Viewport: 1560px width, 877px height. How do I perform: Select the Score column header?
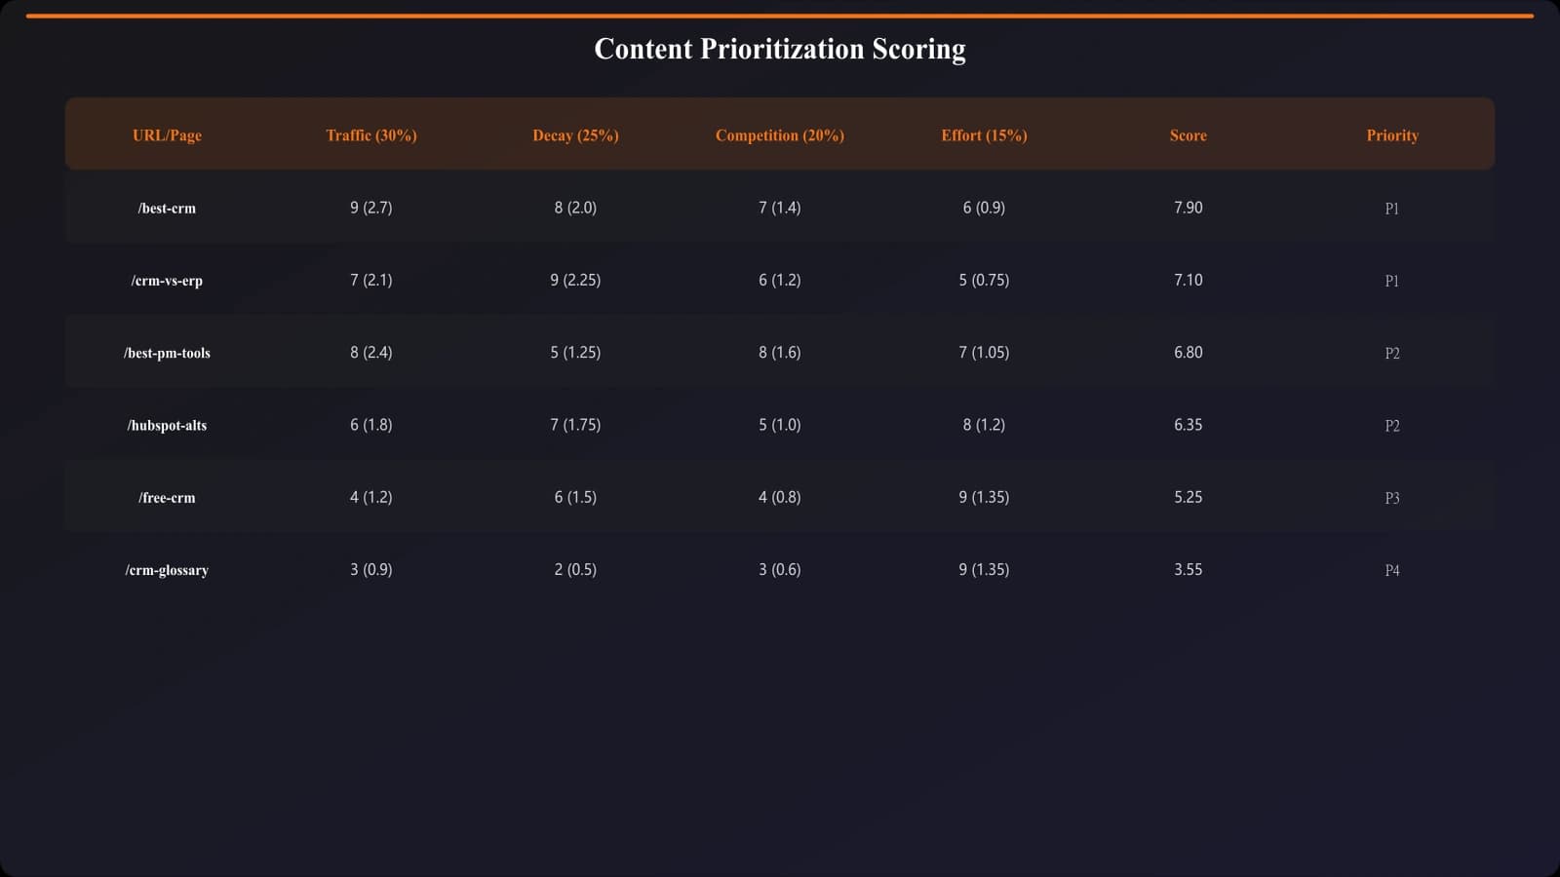point(1188,135)
